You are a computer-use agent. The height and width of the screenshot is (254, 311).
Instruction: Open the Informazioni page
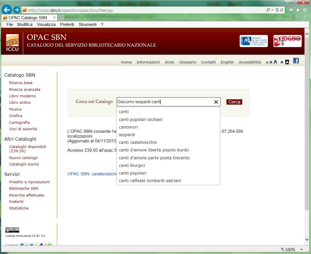pos(148,62)
